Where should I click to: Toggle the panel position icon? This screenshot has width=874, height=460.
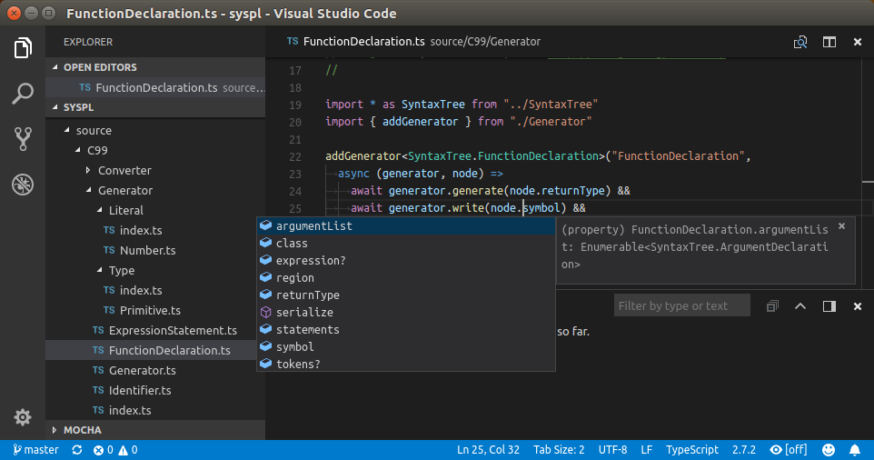click(829, 306)
